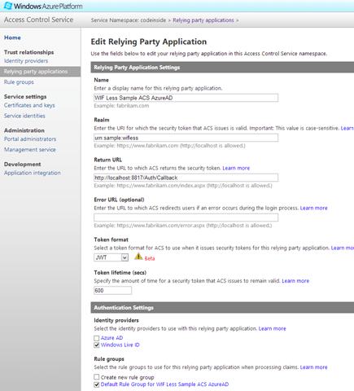The width and height of the screenshot is (354, 391).
Task: Click the Windows Azure Platform logo icon
Action: pos(8,6)
